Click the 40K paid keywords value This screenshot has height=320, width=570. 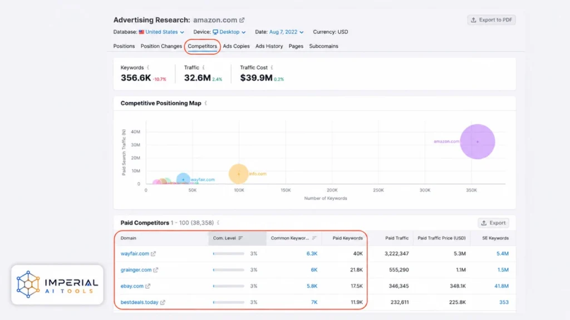click(x=358, y=253)
